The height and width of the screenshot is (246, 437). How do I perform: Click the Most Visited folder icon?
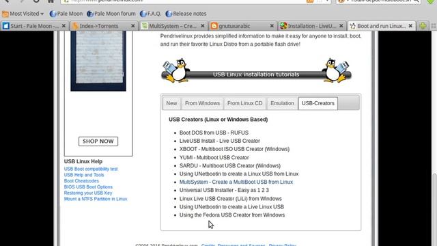tap(5, 14)
